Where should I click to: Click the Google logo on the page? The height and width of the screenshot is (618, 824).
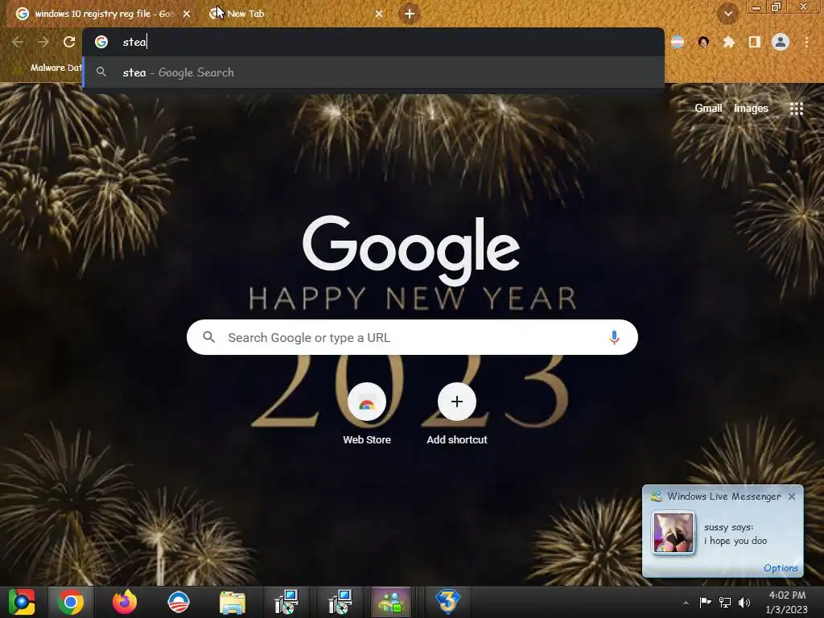pyautogui.click(x=411, y=250)
